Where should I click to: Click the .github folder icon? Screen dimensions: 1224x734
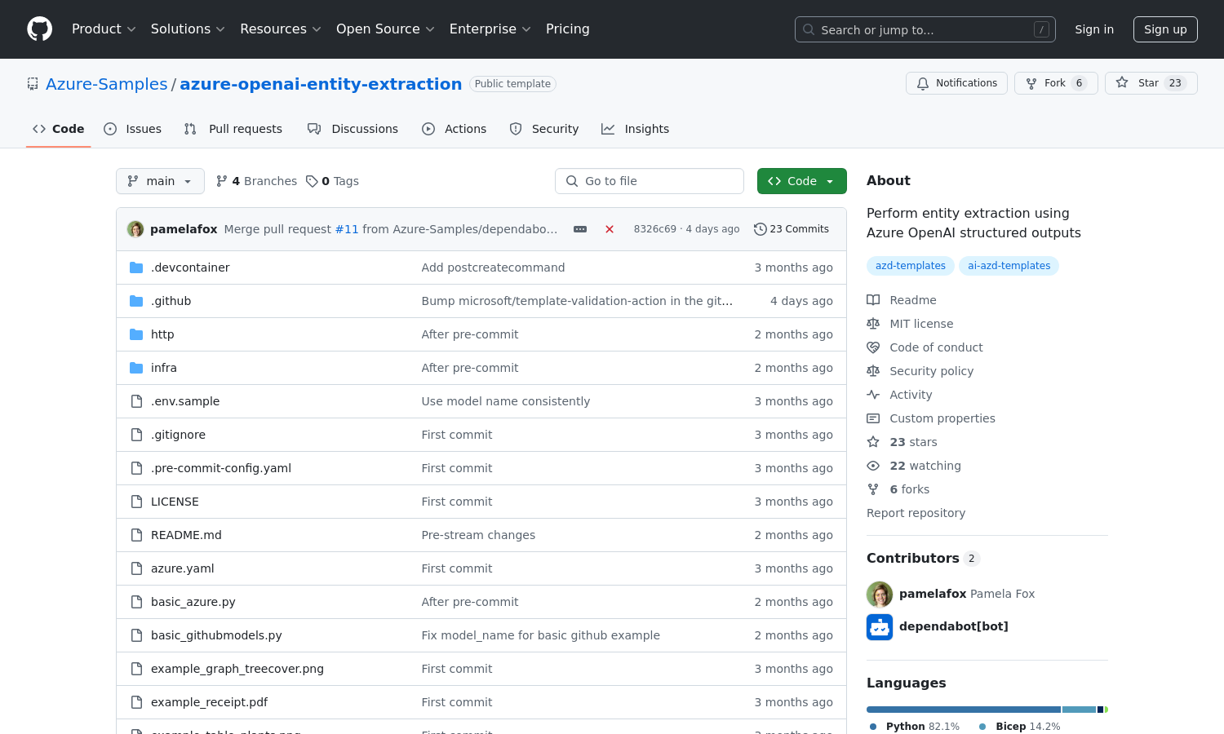pos(135,300)
